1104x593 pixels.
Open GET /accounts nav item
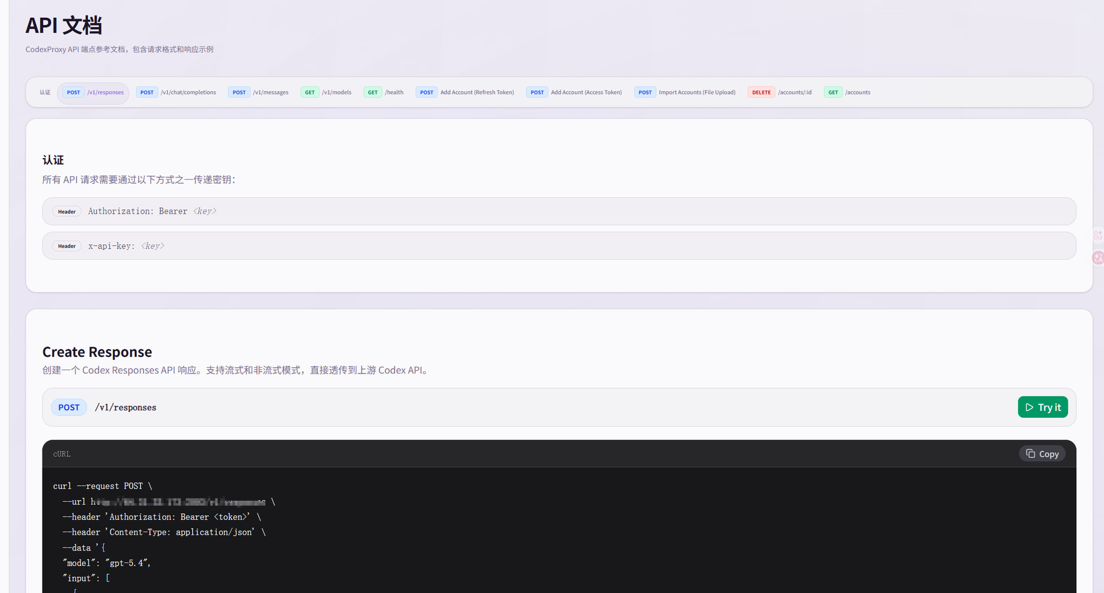pos(848,93)
